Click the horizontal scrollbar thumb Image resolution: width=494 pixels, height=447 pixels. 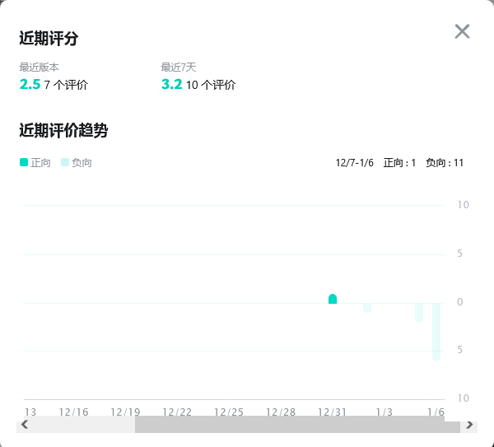point(296,425)
